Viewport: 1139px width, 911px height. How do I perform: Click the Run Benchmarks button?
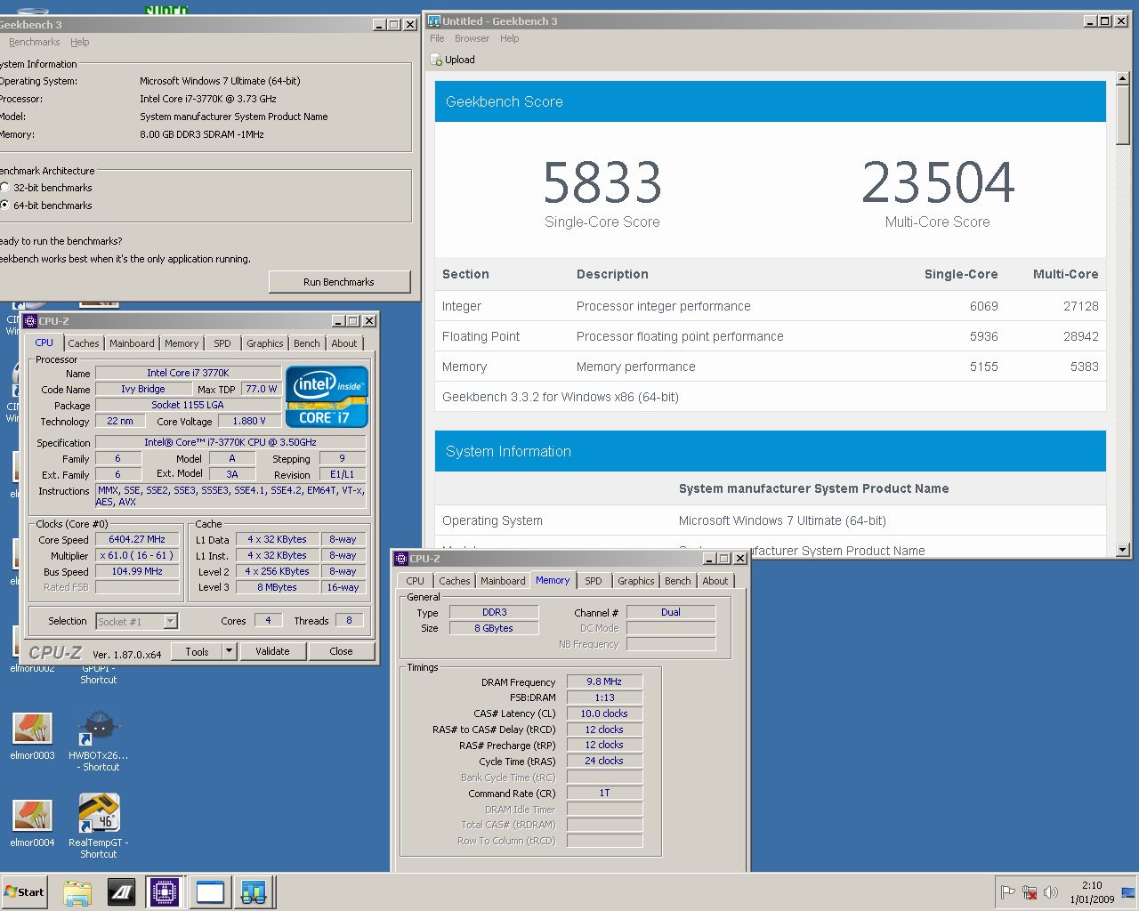point(339,282)
